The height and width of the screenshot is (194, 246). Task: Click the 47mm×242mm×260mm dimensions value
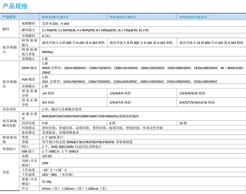click(74, 188)
